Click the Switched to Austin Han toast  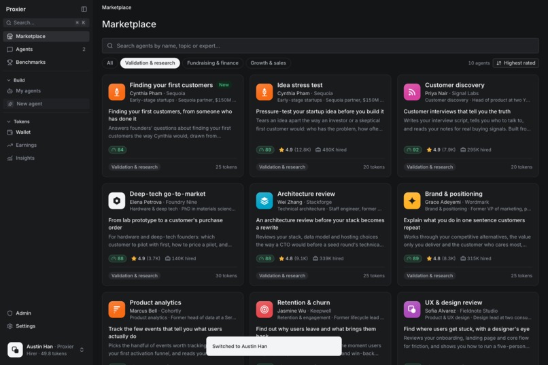coord(273,346)
